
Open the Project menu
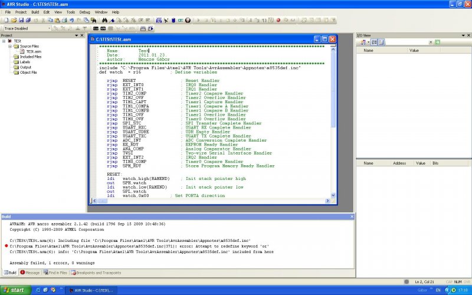tap(21, 12)
